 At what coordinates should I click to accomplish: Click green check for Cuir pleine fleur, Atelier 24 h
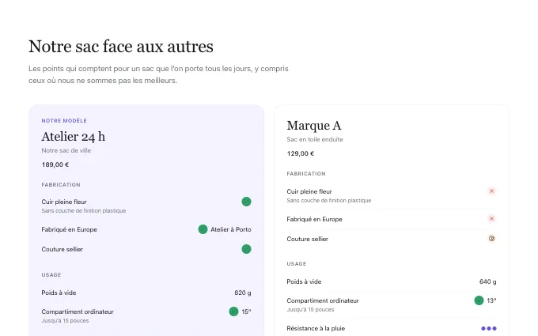(x=246, y=202)
